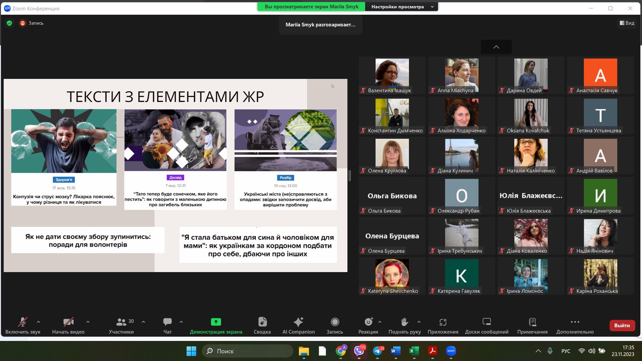Click the red Выйти leave button
The height and width of the screenshot is (361, 642).
click(x=622, y=325)
